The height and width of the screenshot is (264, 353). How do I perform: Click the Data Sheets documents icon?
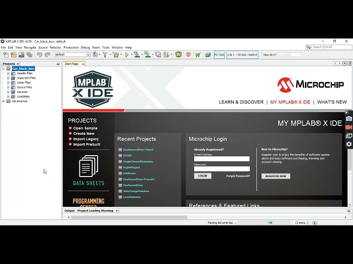(88, 166)
